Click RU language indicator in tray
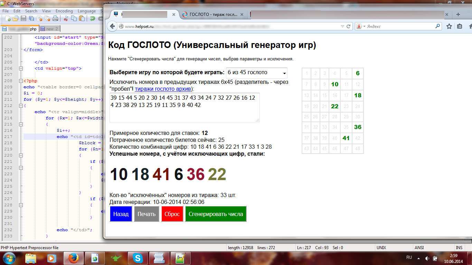Viewport: 472px width, 265px height. tap(409, 257)
